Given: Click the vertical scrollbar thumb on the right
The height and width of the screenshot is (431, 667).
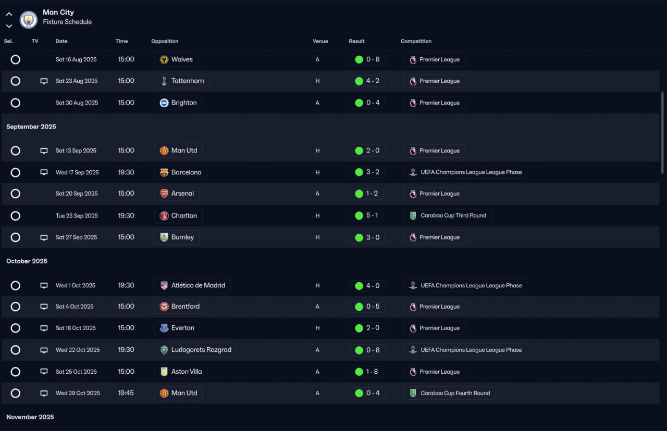Looking at the screenshot, I should pyautogui.click(x=662, y=133).
